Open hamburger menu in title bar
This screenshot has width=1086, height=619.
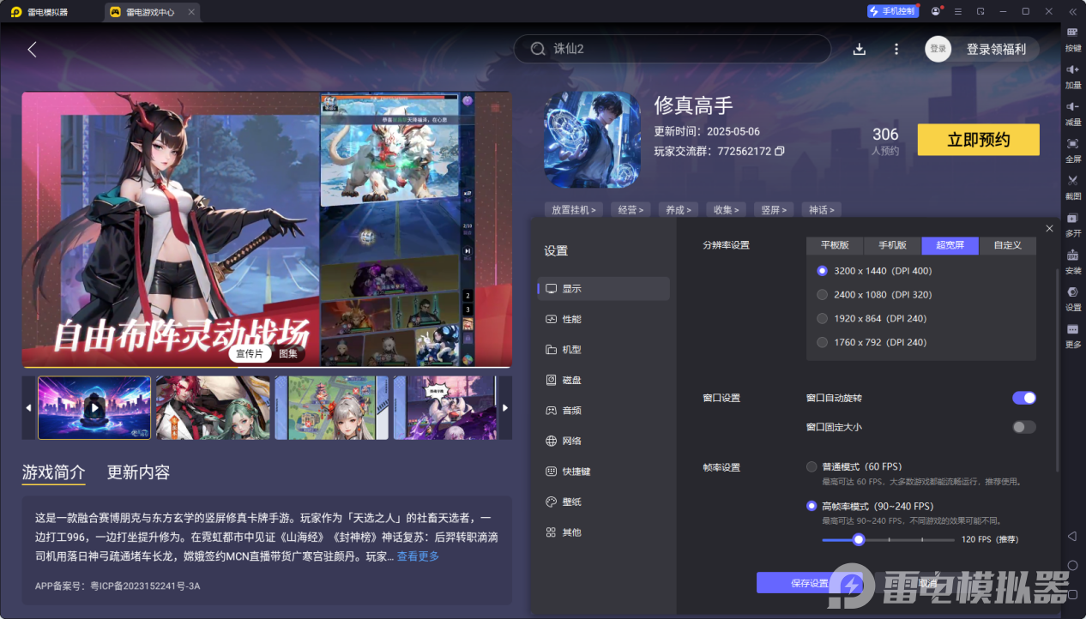957,11
